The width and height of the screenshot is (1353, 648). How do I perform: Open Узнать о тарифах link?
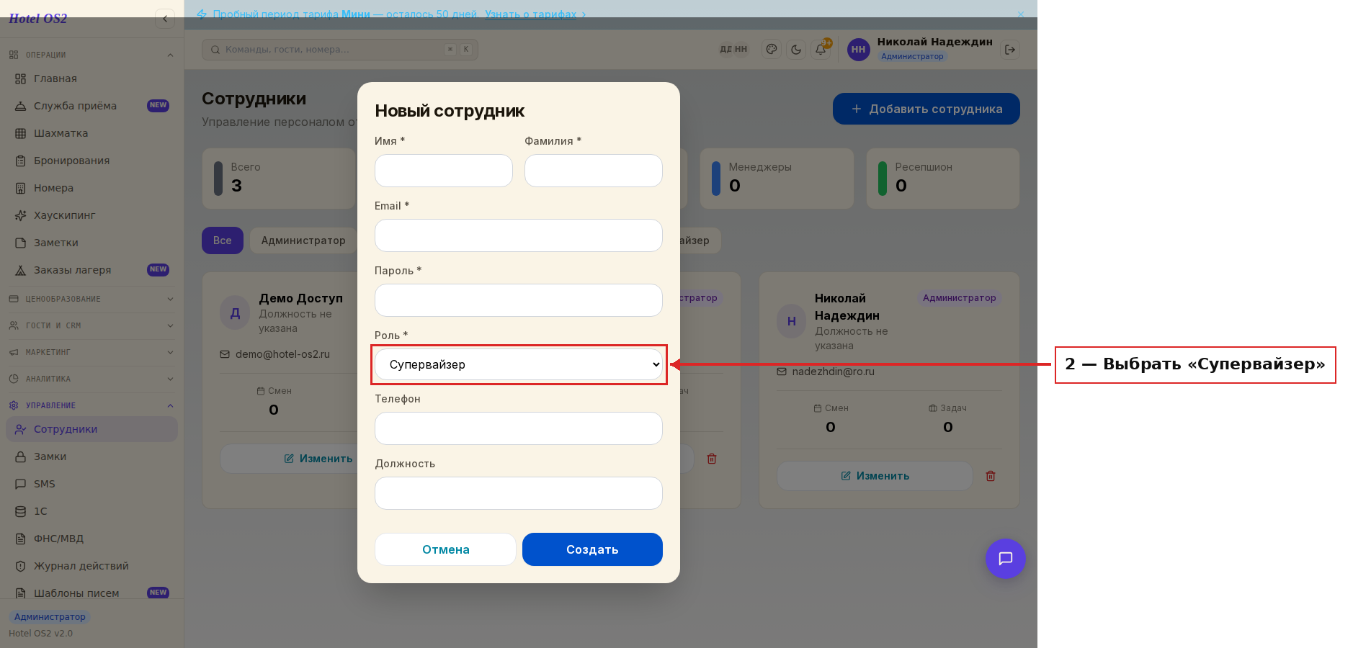pos(535,14)
